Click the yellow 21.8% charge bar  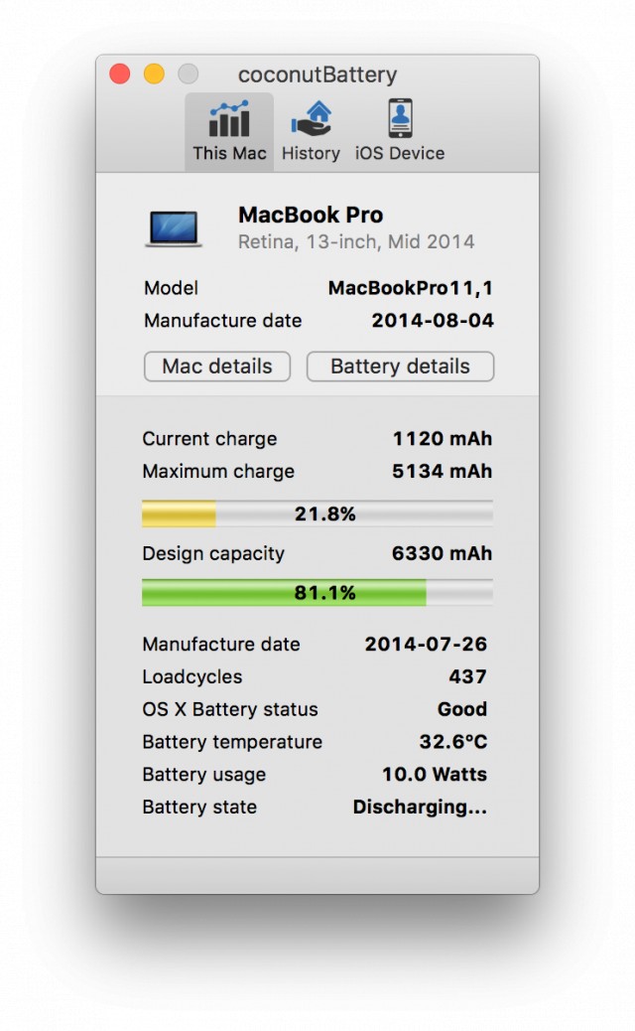[x=317, y=514]
